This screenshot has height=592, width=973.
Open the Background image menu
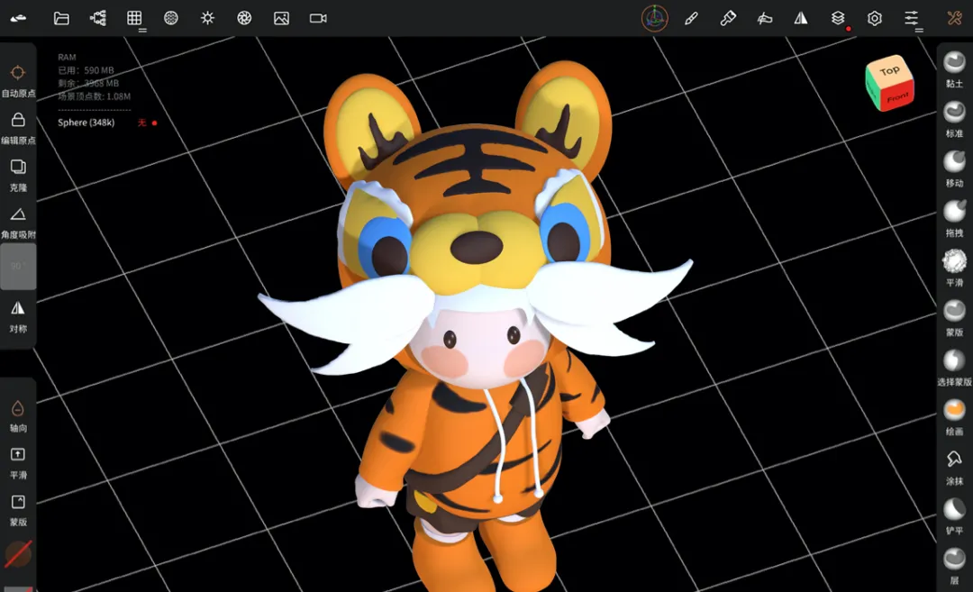[x=281, y=18]
